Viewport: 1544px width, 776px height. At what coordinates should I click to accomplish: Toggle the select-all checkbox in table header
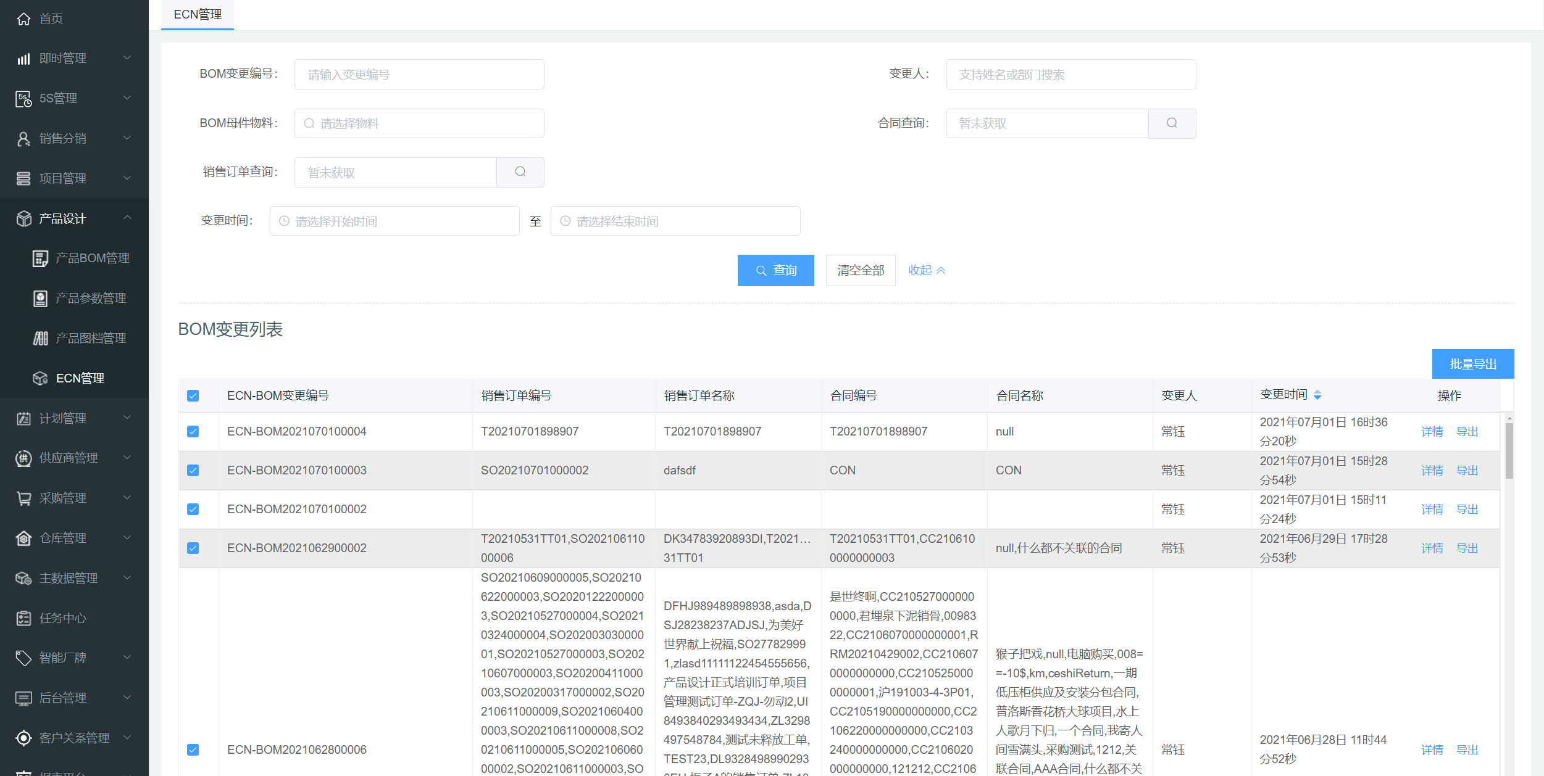point(193,396)
